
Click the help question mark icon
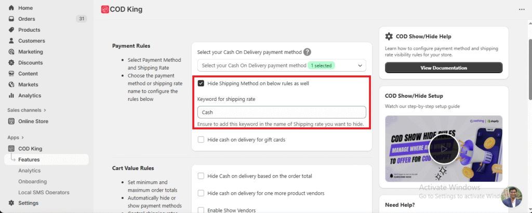pos(308,52)
